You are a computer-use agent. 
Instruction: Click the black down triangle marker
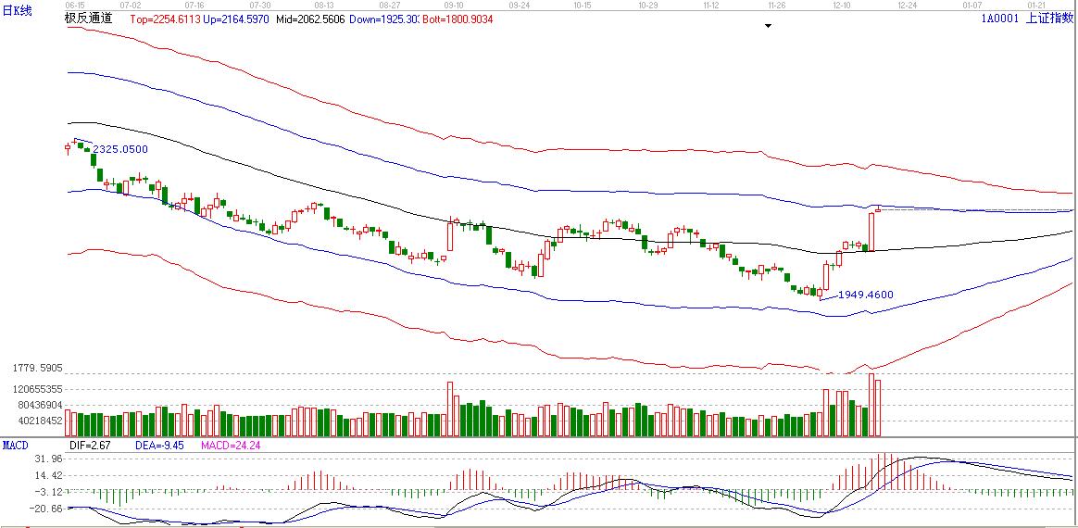(768, 26)
